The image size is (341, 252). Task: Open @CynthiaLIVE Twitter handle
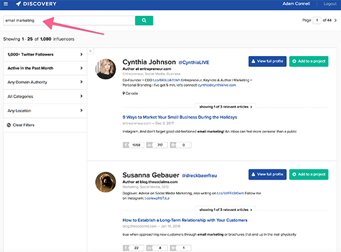pos(194,62)
